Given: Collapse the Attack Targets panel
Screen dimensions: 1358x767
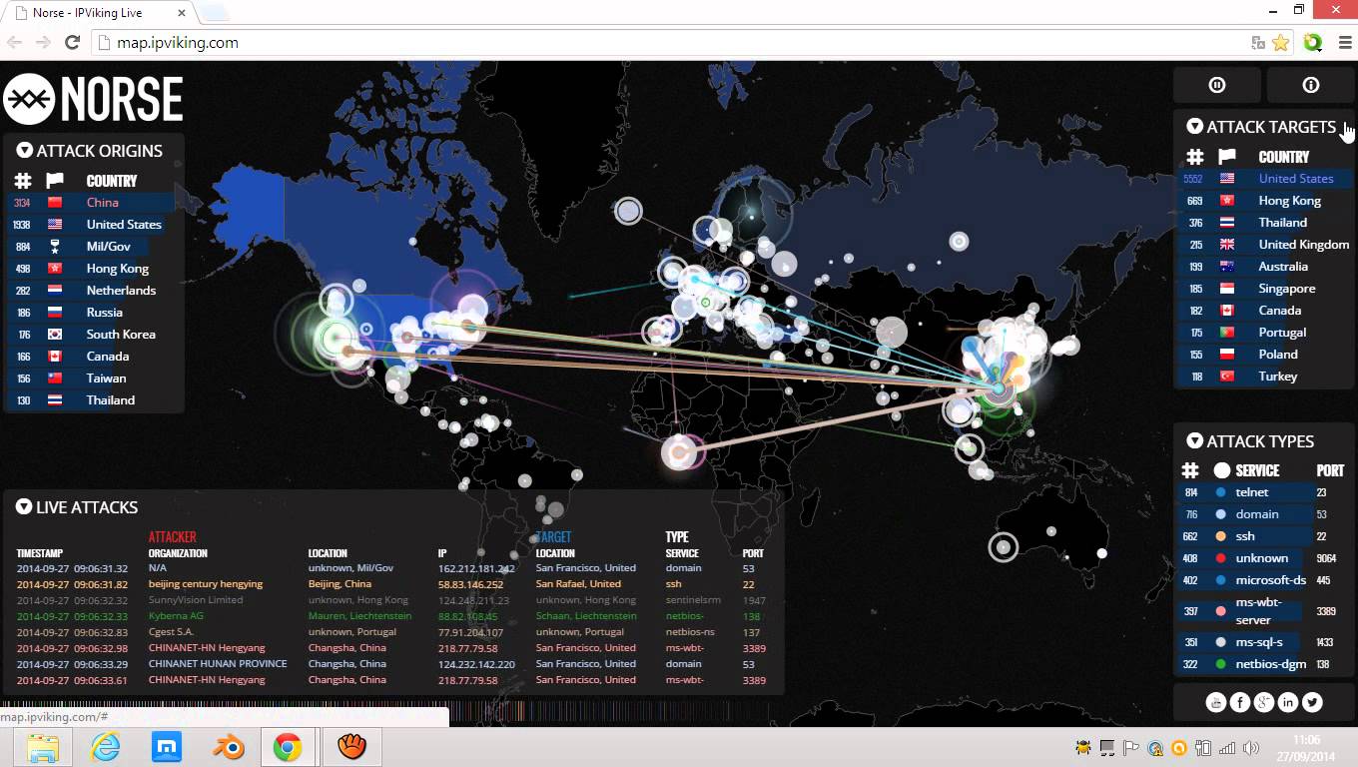Looking at the screenshot, I should [x=1194, y=127].
